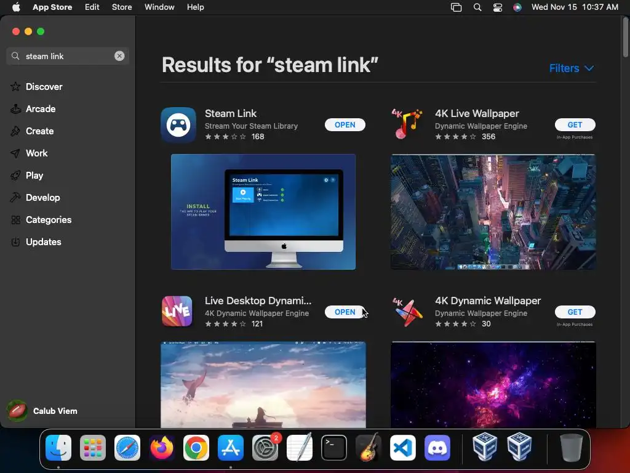Click the App Store Dock icon
Screen dimensions: 630x473
pos(231,448)
